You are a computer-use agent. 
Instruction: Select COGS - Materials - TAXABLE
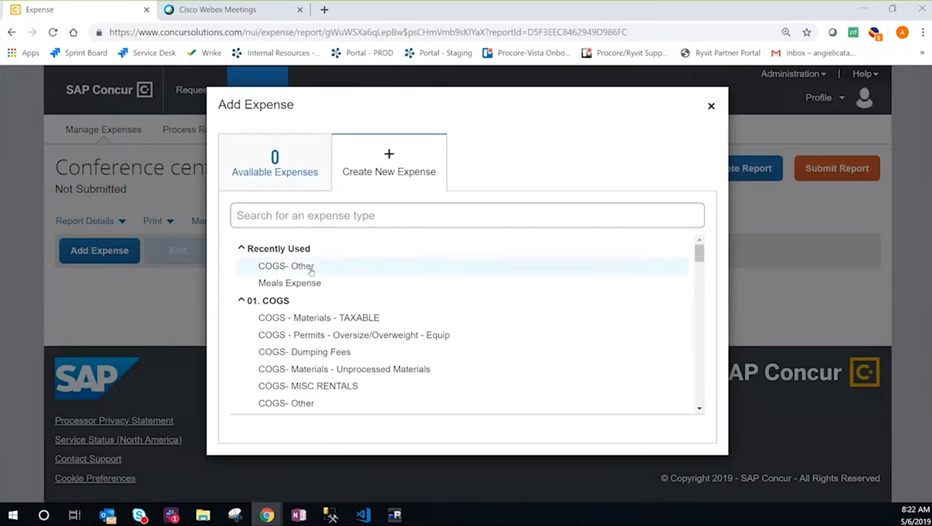(x=319, y=317)
